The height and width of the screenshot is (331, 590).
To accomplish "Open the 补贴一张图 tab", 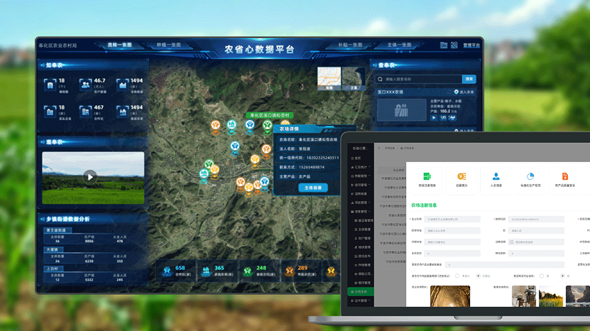I will 349,45.
